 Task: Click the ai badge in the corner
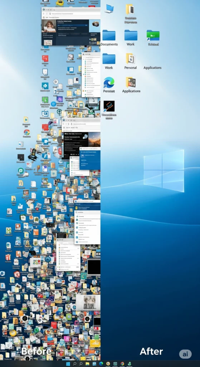click(x=185, y=354)
